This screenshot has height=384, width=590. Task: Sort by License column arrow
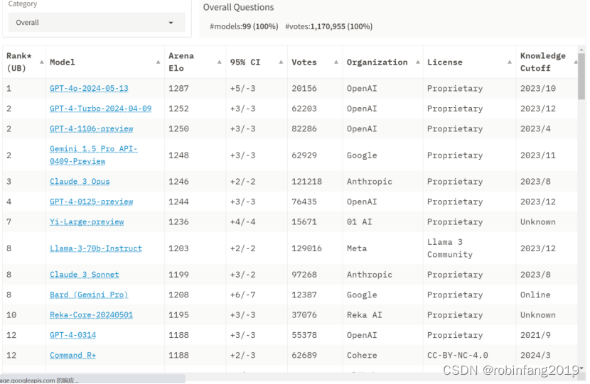(510, 62)
